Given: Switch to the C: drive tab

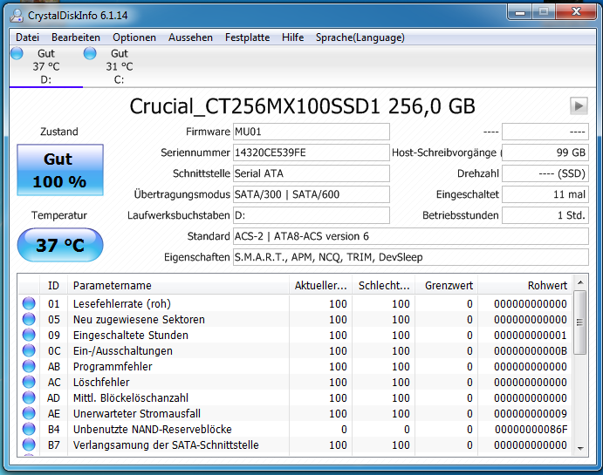Looking at the screenshot, I should (120, 66).
